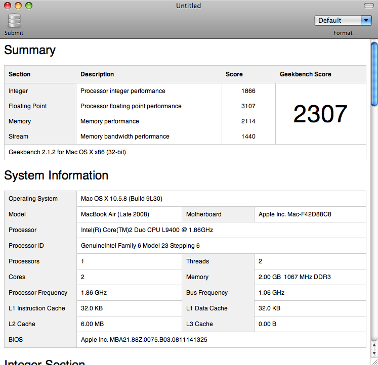Click the Operating System row label
Image resolution: width=378 pixels, height=365 pixels.
coord(33,199)
